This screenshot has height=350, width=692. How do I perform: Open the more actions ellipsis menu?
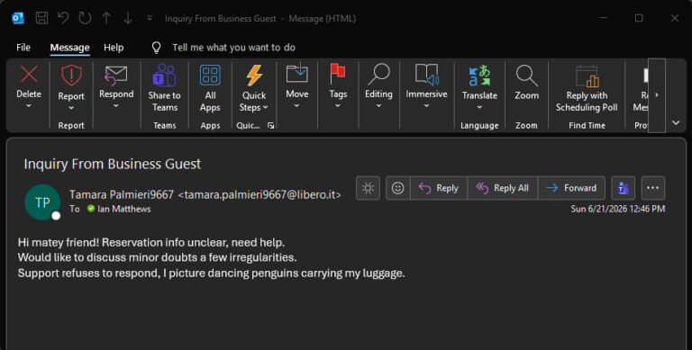pos(652,188)
